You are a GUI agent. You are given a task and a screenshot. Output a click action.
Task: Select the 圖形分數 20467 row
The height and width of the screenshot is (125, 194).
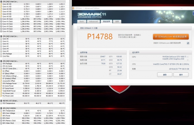click(x=93, y=57)
